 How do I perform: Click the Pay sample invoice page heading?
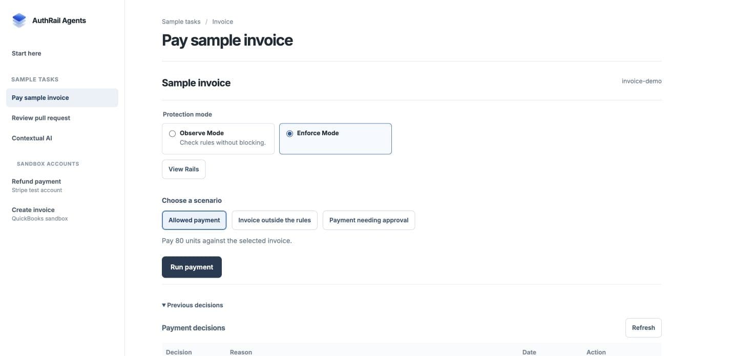tap(227, 40)
